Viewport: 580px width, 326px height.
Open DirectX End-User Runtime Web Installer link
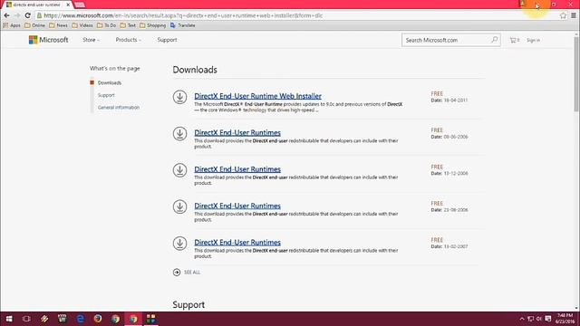coord(257,96)
